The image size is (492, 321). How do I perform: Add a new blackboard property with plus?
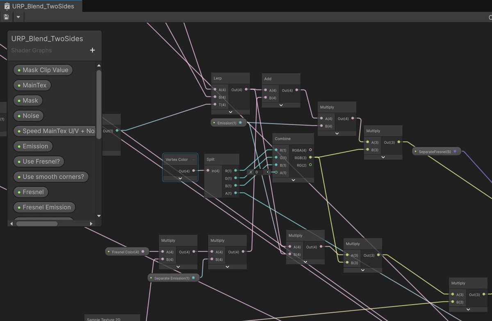[x=92, y=50]
